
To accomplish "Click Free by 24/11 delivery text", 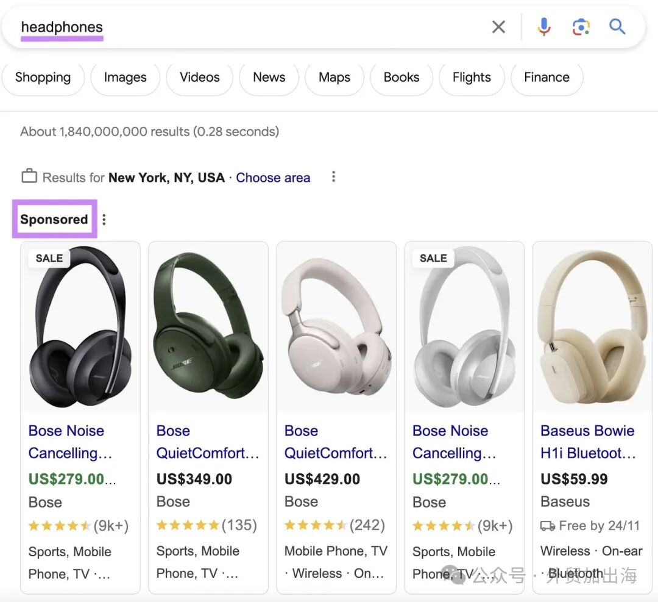I will (600, 526).
